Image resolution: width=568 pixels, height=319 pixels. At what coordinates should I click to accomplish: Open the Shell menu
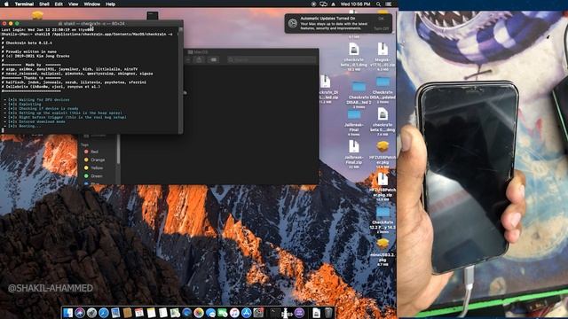(44, 4)
